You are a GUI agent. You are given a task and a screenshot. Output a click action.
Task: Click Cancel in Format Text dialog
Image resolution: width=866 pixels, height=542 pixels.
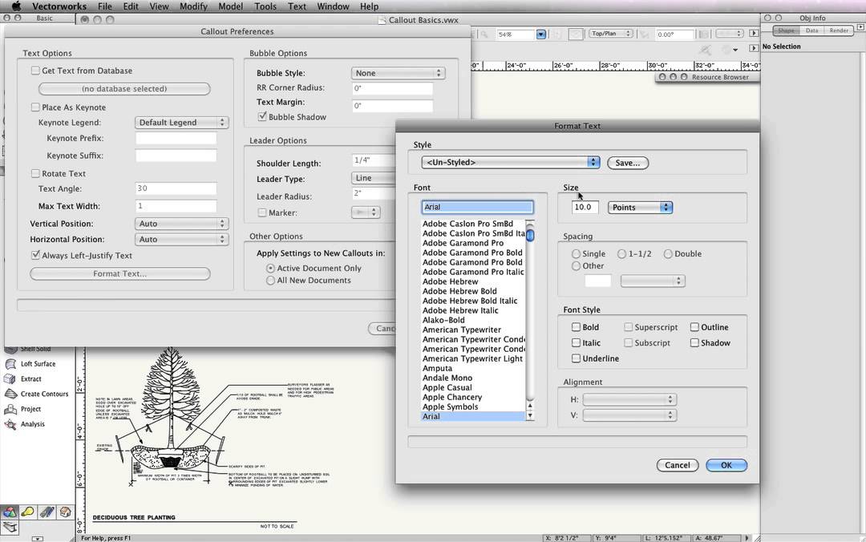pos(677,465)
